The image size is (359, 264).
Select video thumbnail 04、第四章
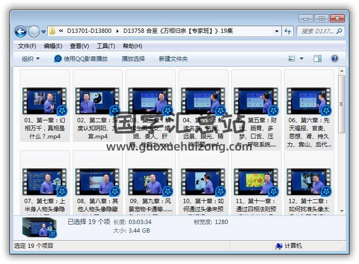click(x=203, y=101)
